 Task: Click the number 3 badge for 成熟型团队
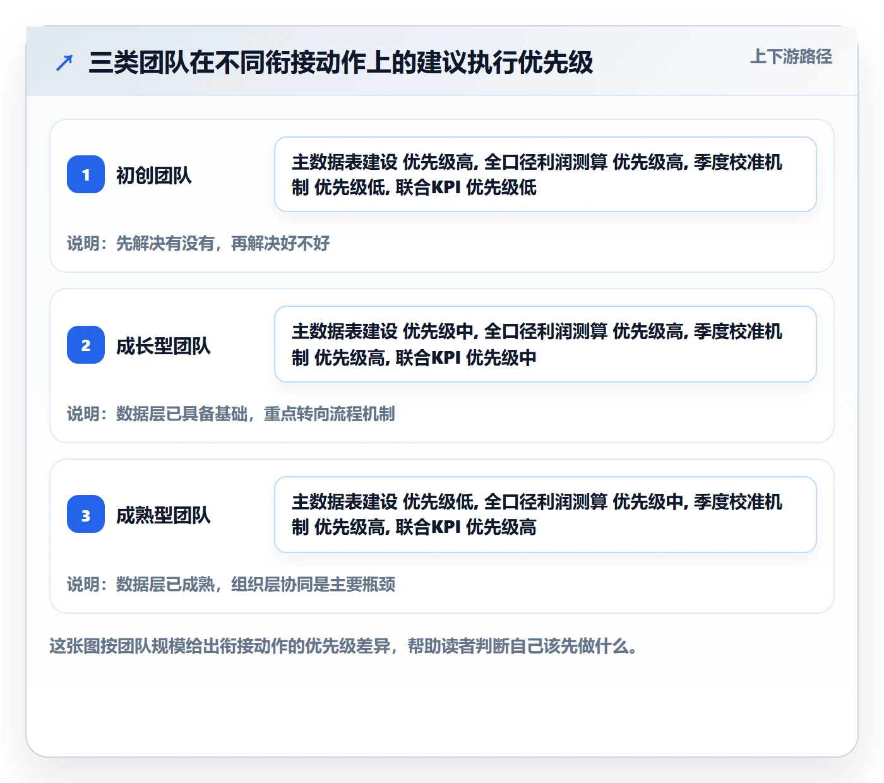pos(86,515)
